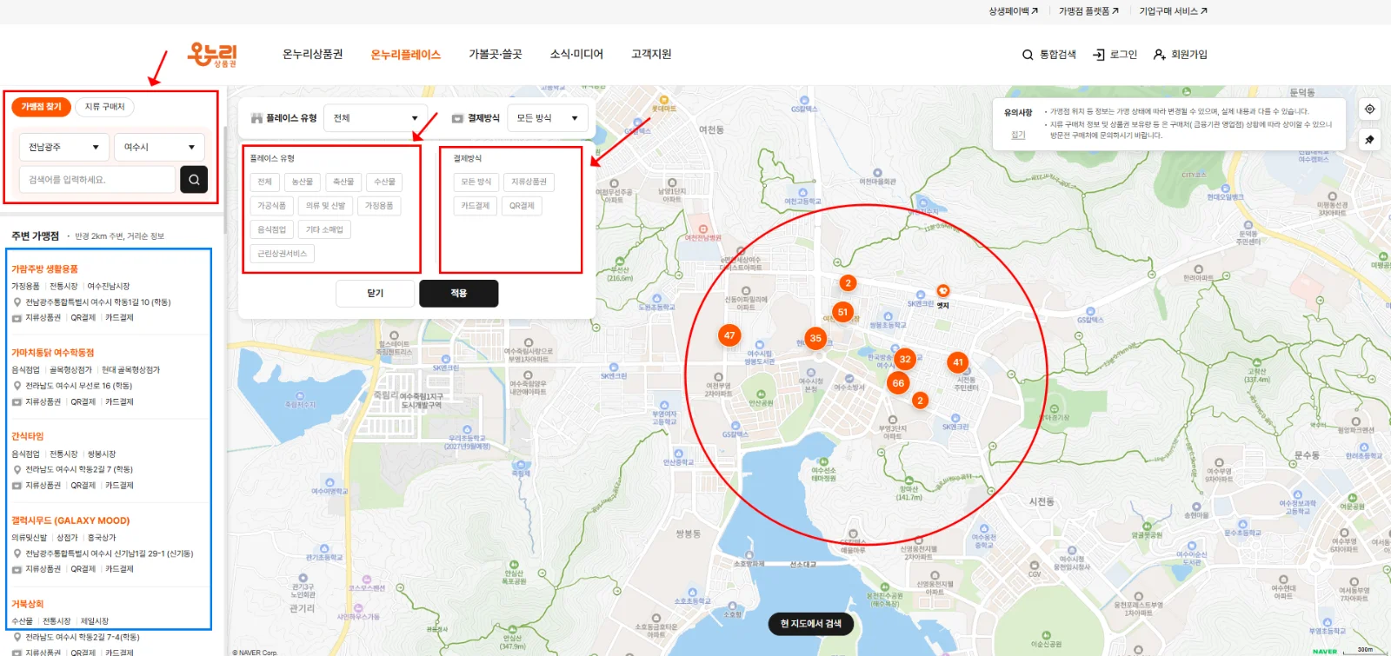Collapse the notice with 접기 link
The height and width of the screenshot is (656, 1391).
coord(1018,135)
